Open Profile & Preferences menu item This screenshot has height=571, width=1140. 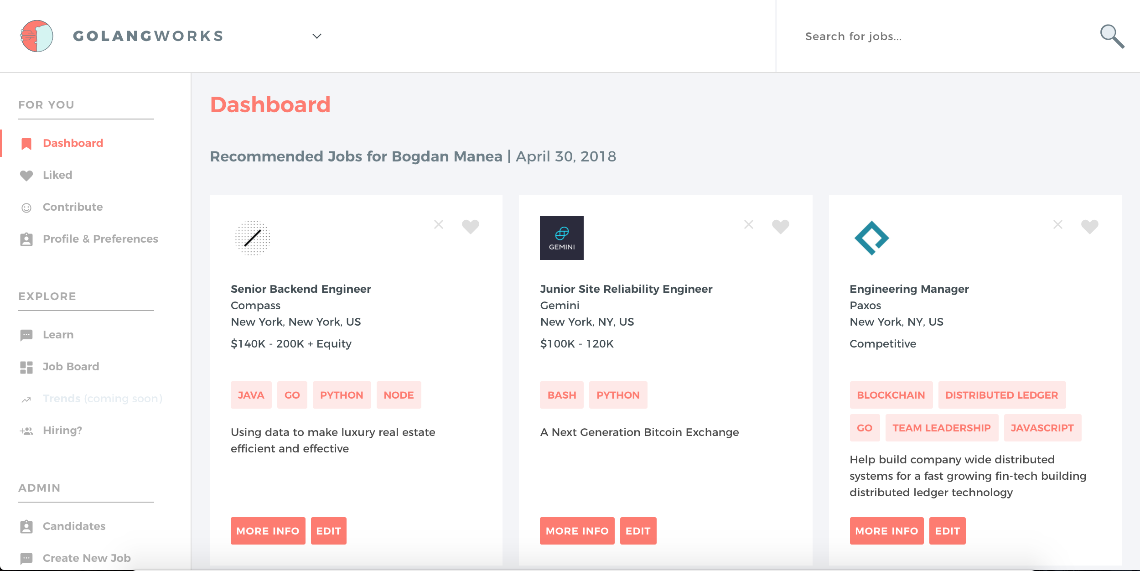100,239
